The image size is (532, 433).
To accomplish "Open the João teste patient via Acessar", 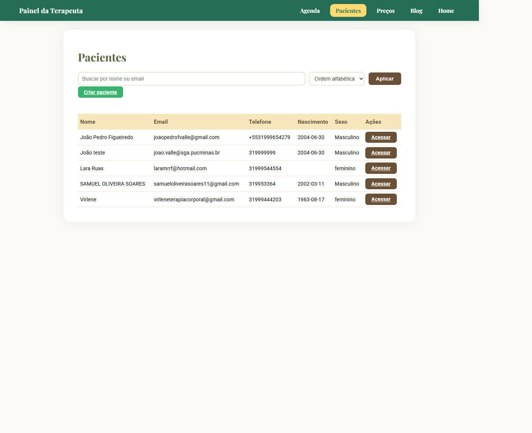I will (381, 153).
